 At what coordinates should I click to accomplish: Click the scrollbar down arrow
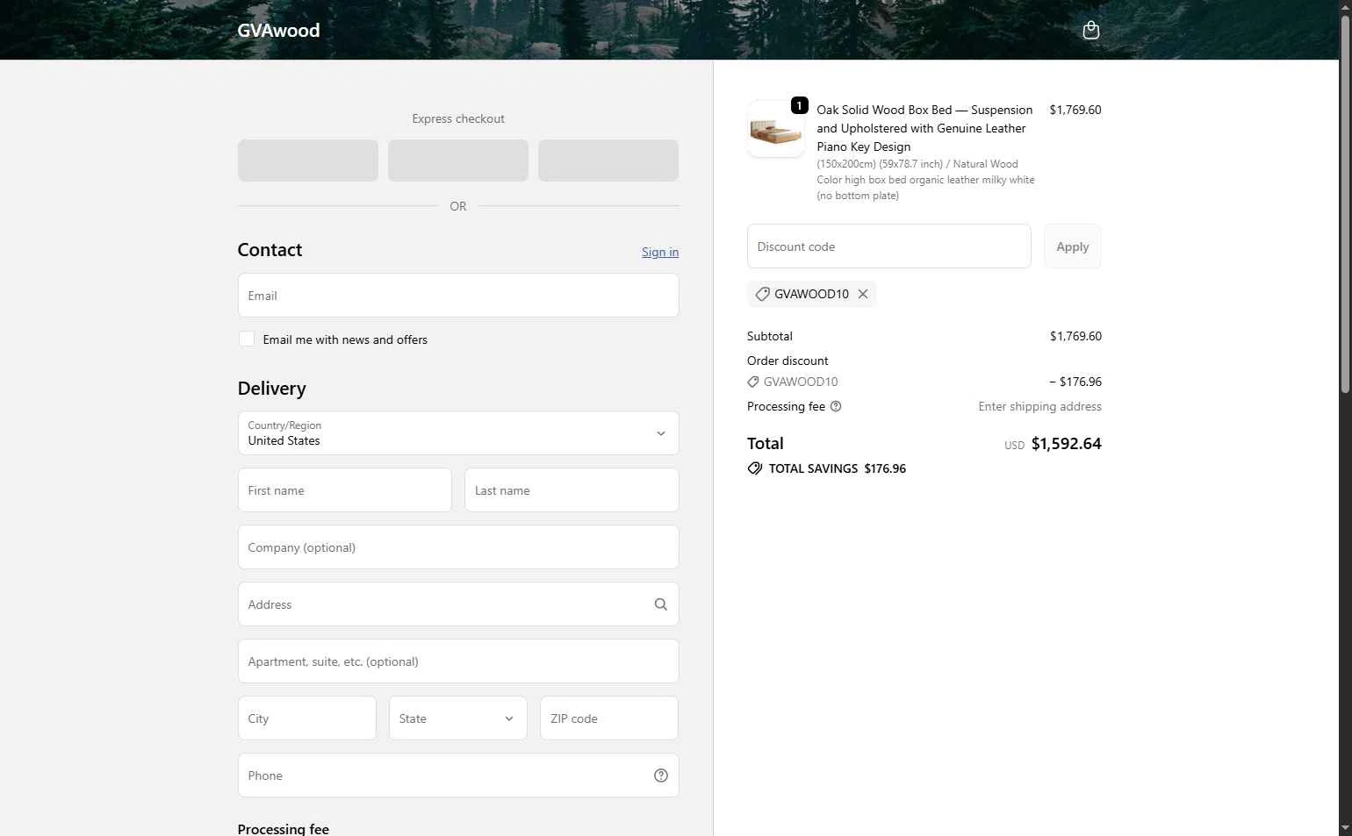pyautogui.click(x=1344, y=828)
